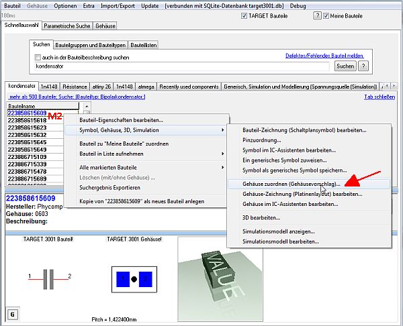
Task: Click the search field containing kondensator
Action: (181, 67)
